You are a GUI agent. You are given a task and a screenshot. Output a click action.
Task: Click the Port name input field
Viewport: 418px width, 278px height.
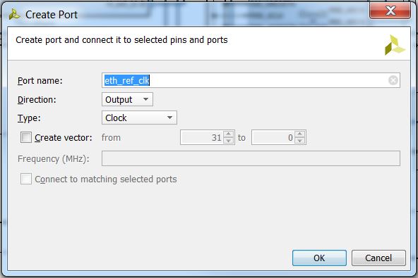point(251,80)
